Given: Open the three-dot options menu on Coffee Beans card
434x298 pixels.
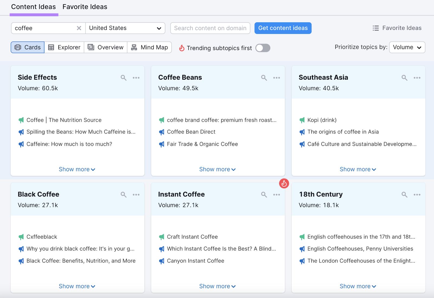Looking at the screenshot, I should tap(277, 78).
